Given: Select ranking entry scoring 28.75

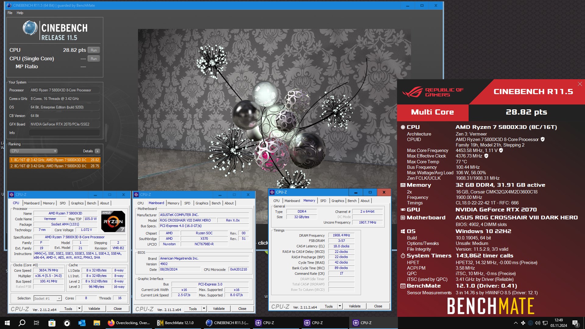Looking at the screenshot, I should (x=55, y=166).
